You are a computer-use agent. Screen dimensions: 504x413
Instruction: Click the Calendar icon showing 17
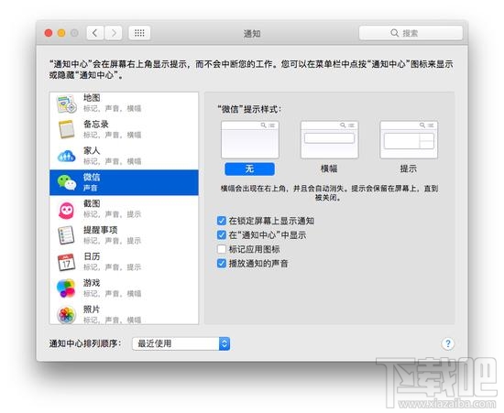tap(66, 262)
